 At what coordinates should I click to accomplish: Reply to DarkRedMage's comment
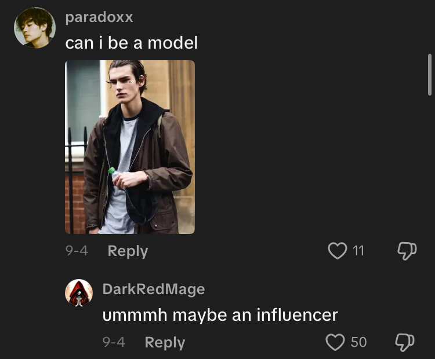pyautogui.click(x=165, y=342)
